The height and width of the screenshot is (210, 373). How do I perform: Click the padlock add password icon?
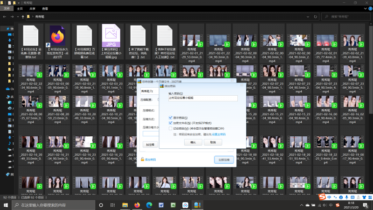[x=143, y=160]
